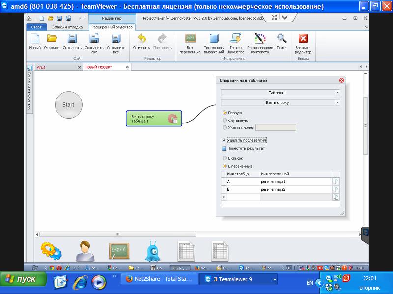Viewport: 393px width, 294px height.
Task: Click the Сохранить как ribbon button
Action: click(x=94, y=44)
